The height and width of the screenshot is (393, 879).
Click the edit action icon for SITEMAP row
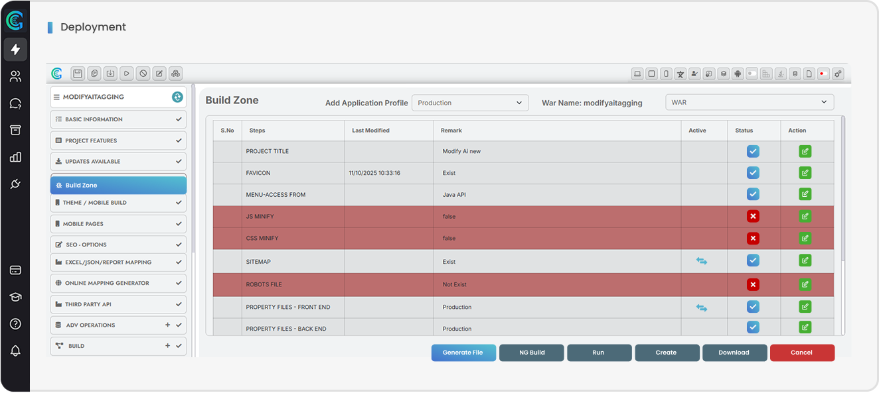pos(805,261)
